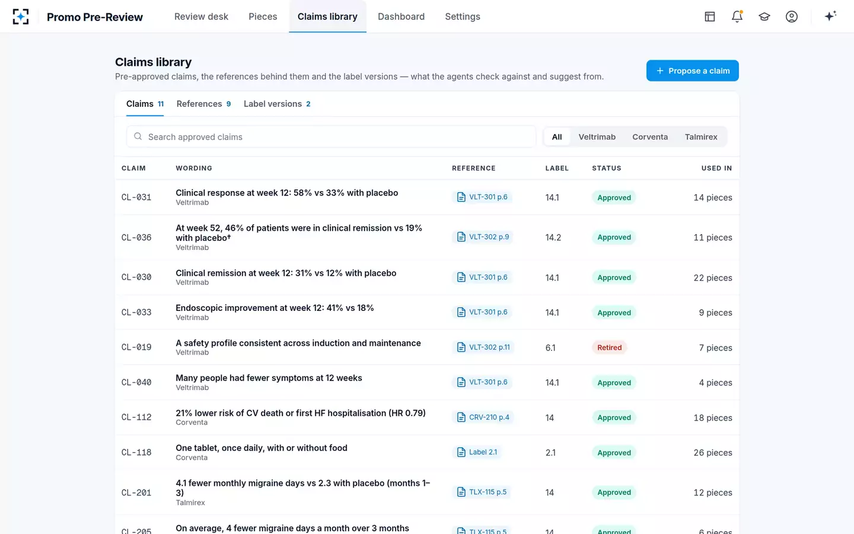
Task: Filter claims by Corventa
Action: pos(650,137)
